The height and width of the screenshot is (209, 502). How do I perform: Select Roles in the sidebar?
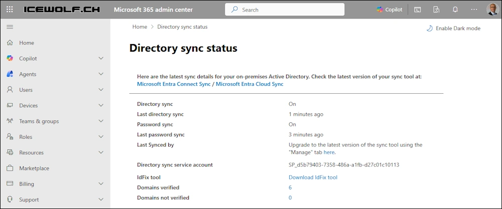click(26, 137)
